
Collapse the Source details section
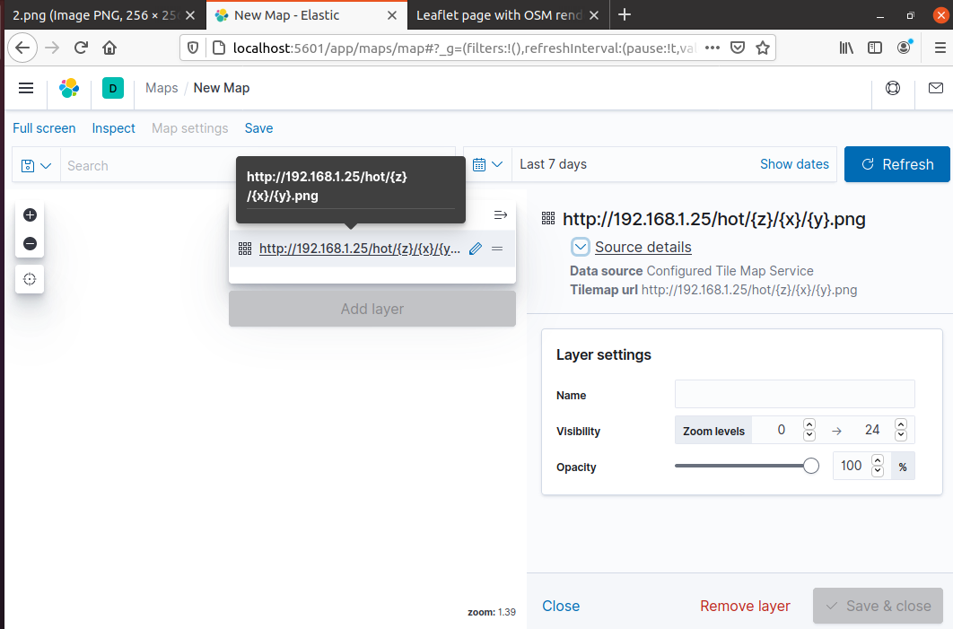pos(580,247)
